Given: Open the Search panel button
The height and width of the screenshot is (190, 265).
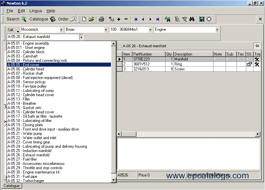Looking at the screenshot, I should point(17,19).
